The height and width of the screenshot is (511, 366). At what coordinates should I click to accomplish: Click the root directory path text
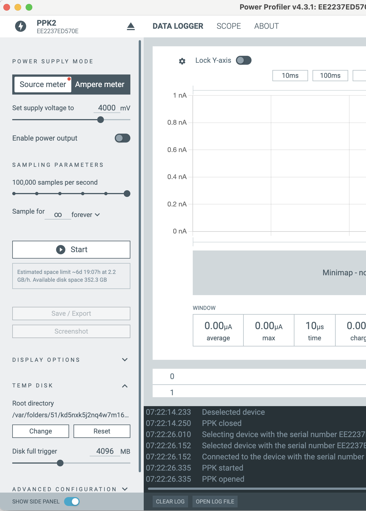click(x=71, y=415)
